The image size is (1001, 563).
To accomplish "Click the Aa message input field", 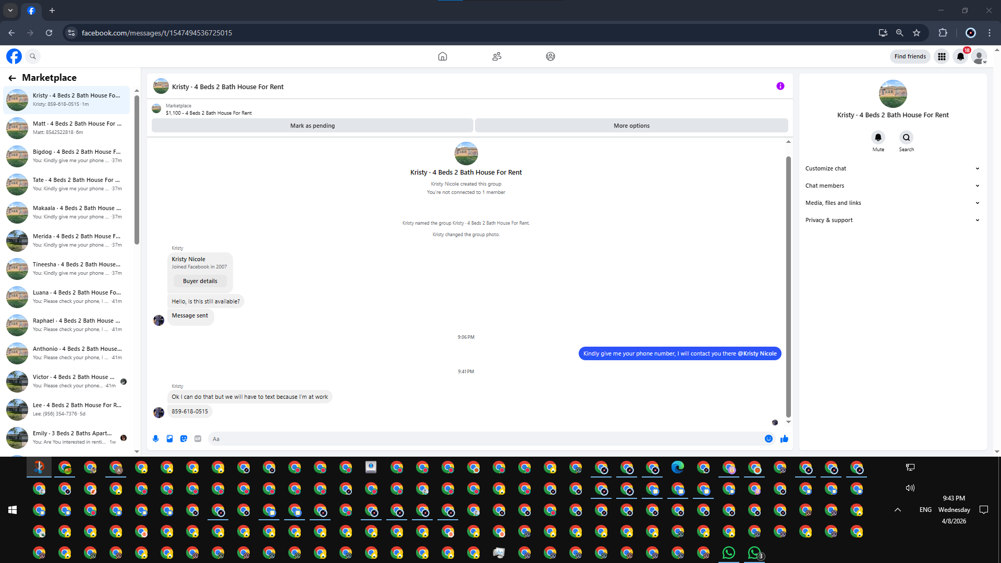I will coord(485,439).
